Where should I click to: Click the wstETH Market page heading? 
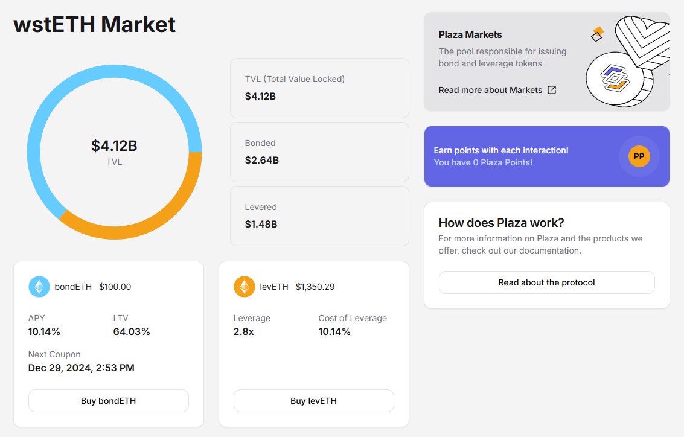click(95, 24)
